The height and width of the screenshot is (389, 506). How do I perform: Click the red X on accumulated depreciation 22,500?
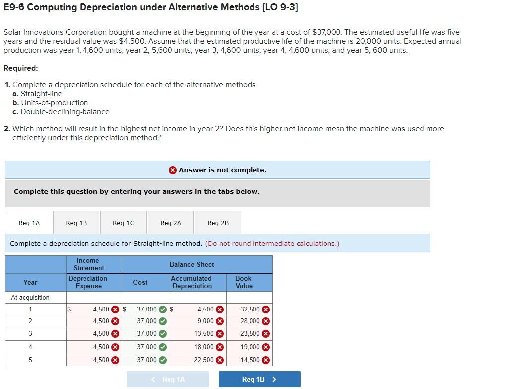pyautogui.click(x=218, y=360)
